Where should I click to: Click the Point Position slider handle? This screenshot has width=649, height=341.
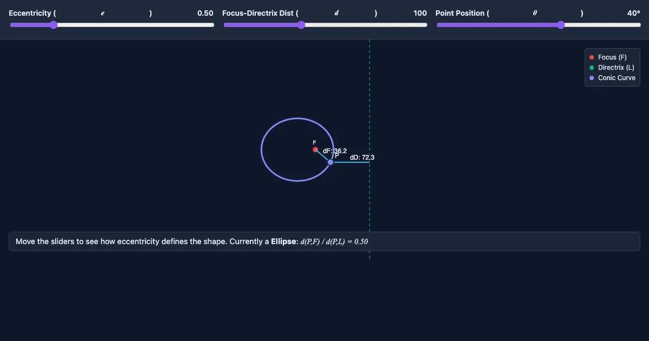click(561, 25)
